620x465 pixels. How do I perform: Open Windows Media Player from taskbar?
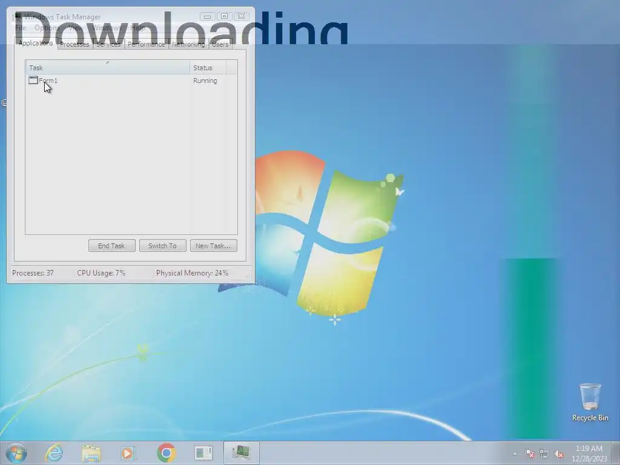pos(128,453)
